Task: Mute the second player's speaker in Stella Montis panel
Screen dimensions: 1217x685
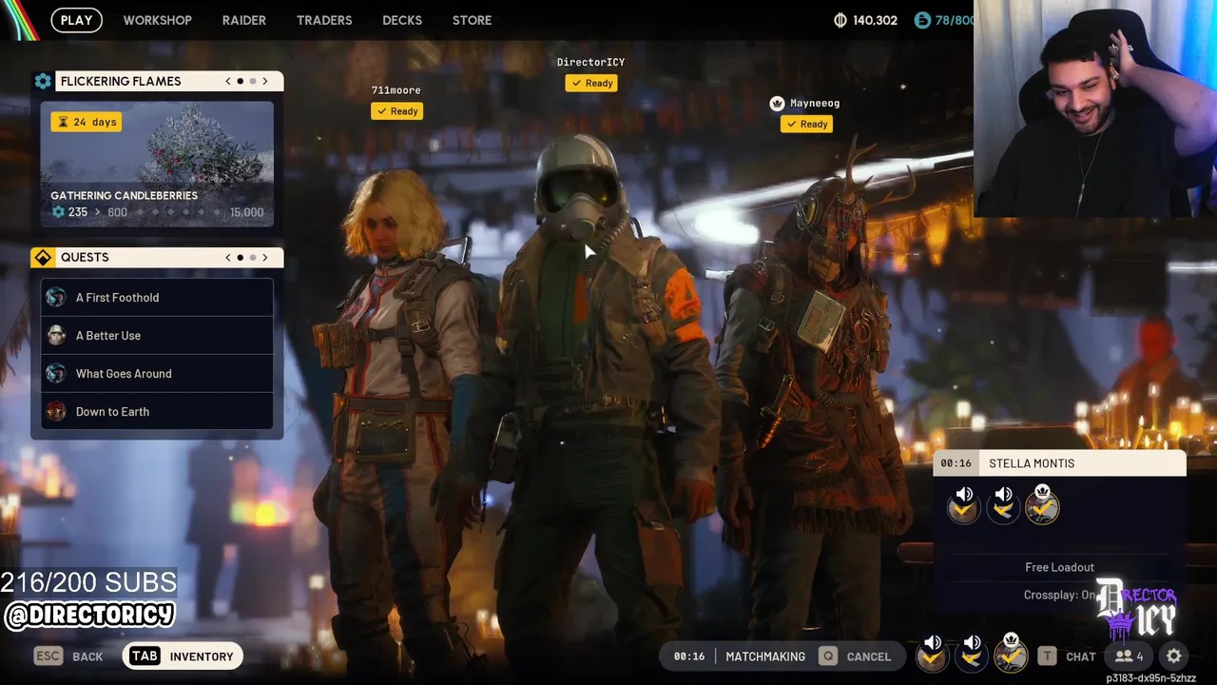Action: pyautogui.click(x=1004, y=495)
